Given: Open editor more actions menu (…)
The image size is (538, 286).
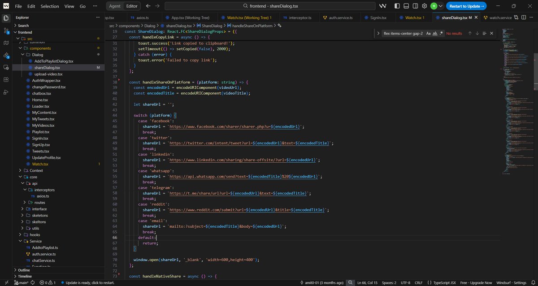Looking at the screenshot, I should (x=532, y=17).
